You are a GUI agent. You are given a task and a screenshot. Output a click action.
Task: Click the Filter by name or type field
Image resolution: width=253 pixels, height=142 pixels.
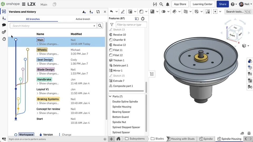(x=131, y=25)
